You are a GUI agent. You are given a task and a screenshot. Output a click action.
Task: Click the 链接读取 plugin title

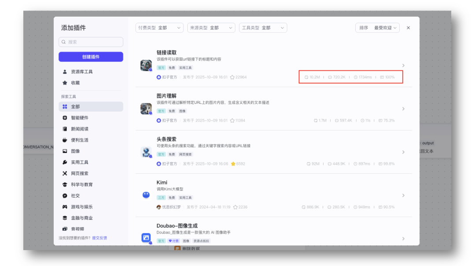pos(166,52)
